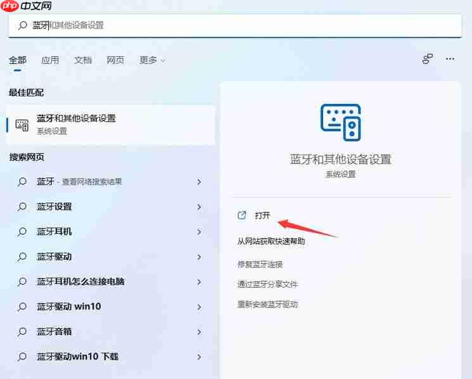This screenshot has height=379, width=472.
Task: Switch to the 网页 tab
Action: [x=115, y=60]
